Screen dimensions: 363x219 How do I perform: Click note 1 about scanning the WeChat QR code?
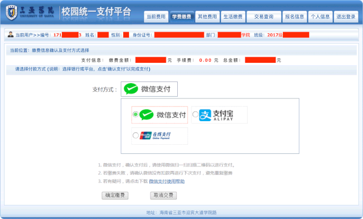[x=167, y=165]
